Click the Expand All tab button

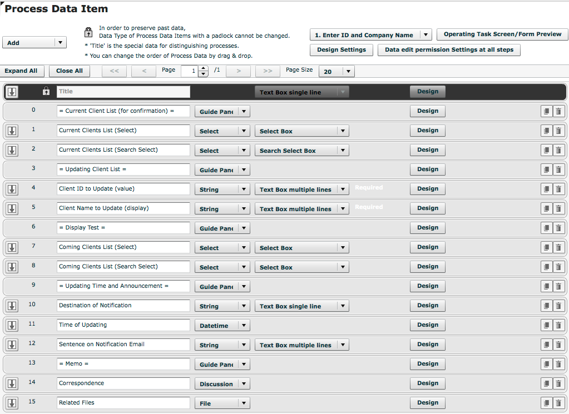pos(22,71)
